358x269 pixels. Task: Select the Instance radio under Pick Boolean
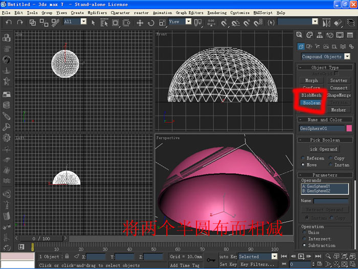[330, 164]
